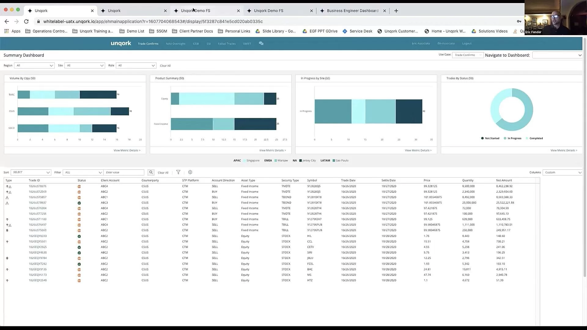Select the NAV Oversight nav item

click(175, 44)
